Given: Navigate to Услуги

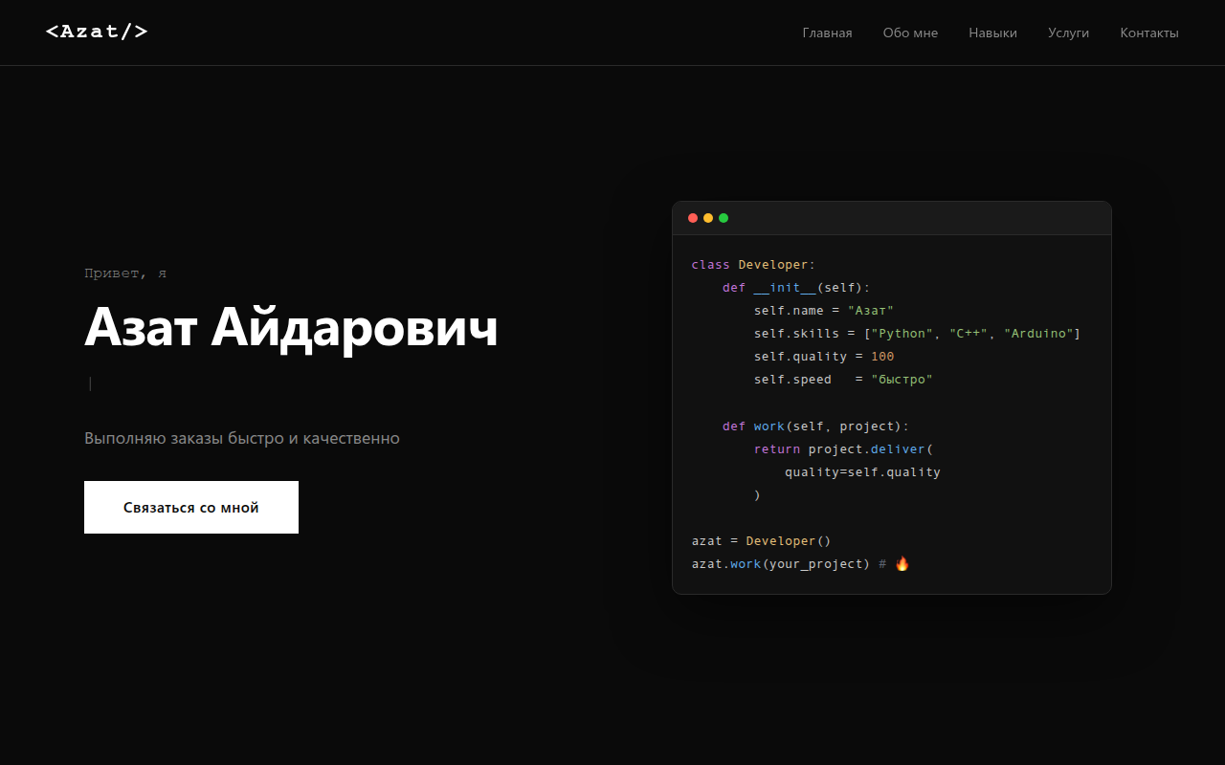Looking at the screenshot, I should point(1068,33).
